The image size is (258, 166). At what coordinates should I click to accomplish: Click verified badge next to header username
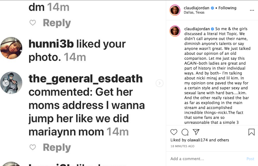[212, 8]
